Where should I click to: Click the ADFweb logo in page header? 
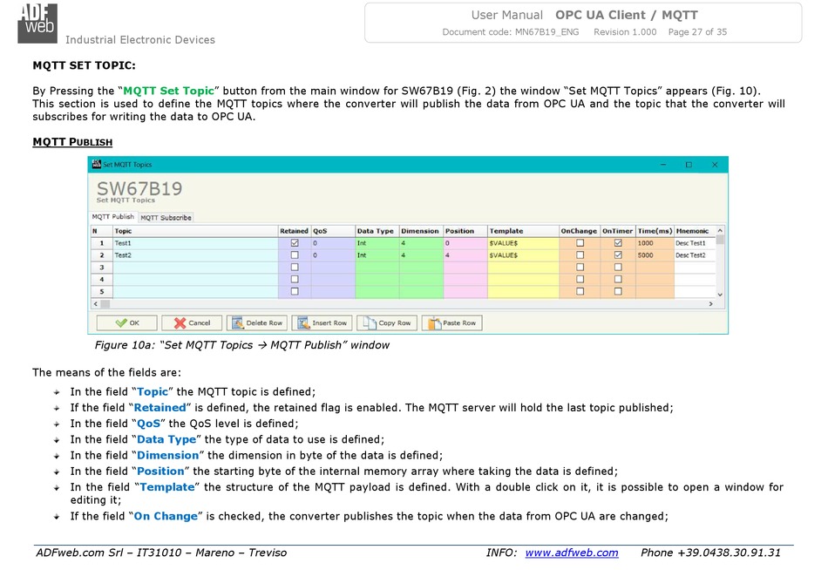37,23
